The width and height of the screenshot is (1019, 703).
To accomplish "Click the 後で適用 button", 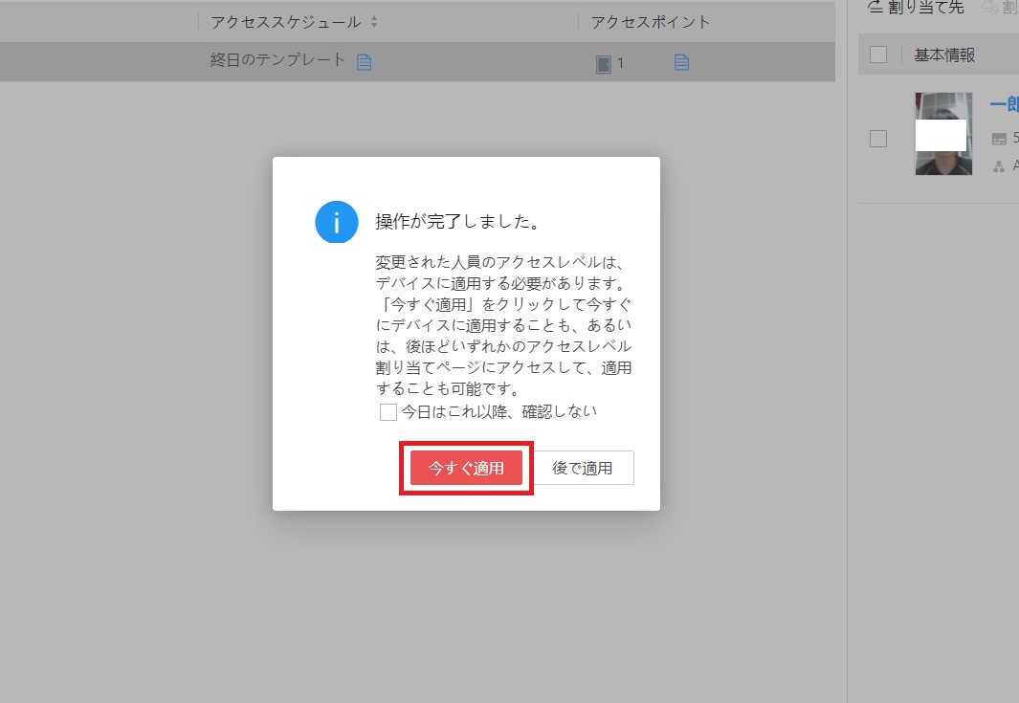I will (584, 467).
